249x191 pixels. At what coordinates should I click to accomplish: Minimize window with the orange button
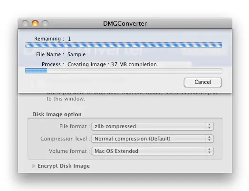35,23
